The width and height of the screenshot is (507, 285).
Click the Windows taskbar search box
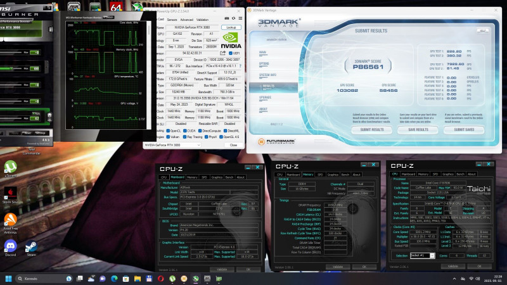[44, 279]
